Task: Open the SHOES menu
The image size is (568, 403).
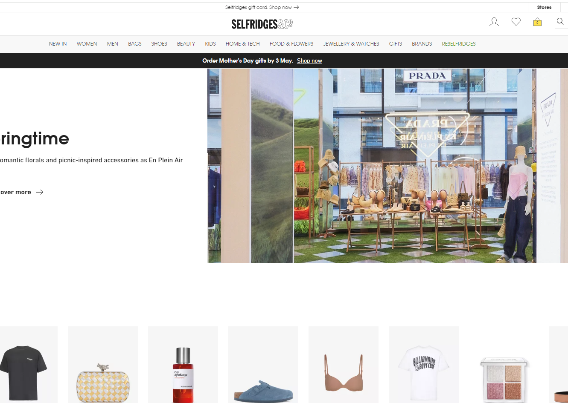Action: 159,44
